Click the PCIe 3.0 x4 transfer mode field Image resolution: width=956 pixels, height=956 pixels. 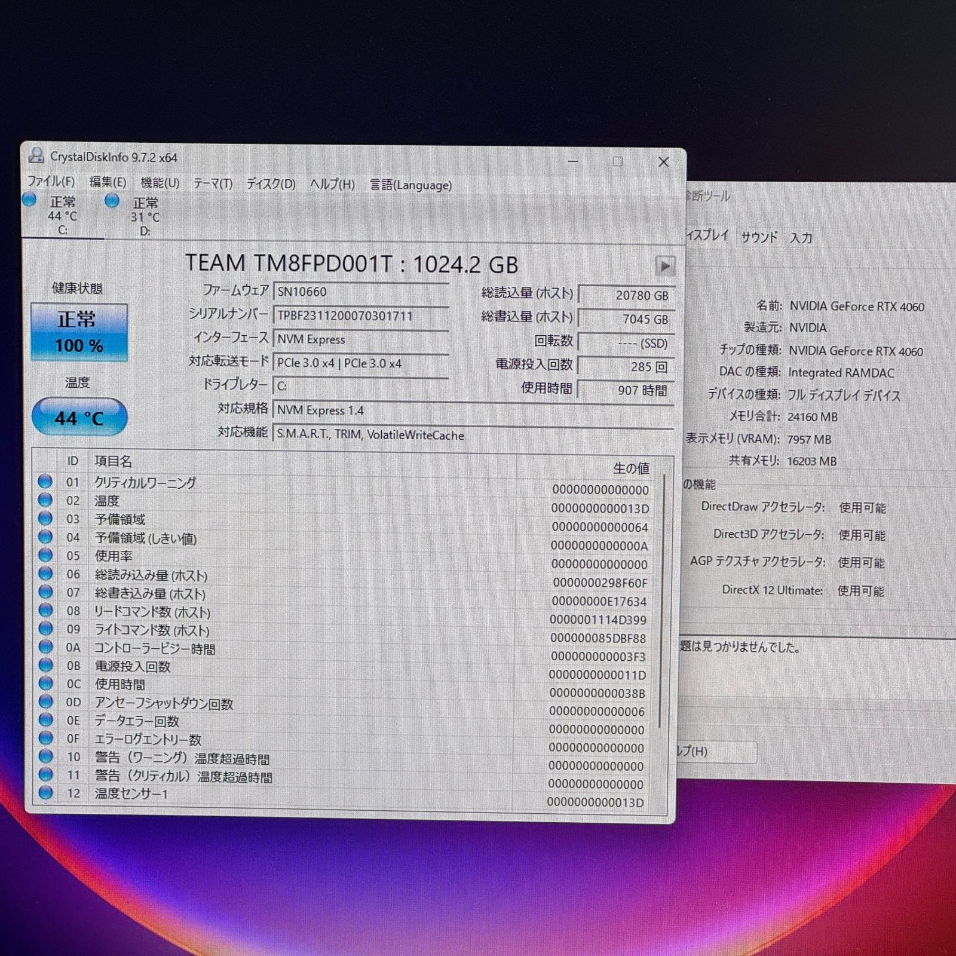click(361, 363)
